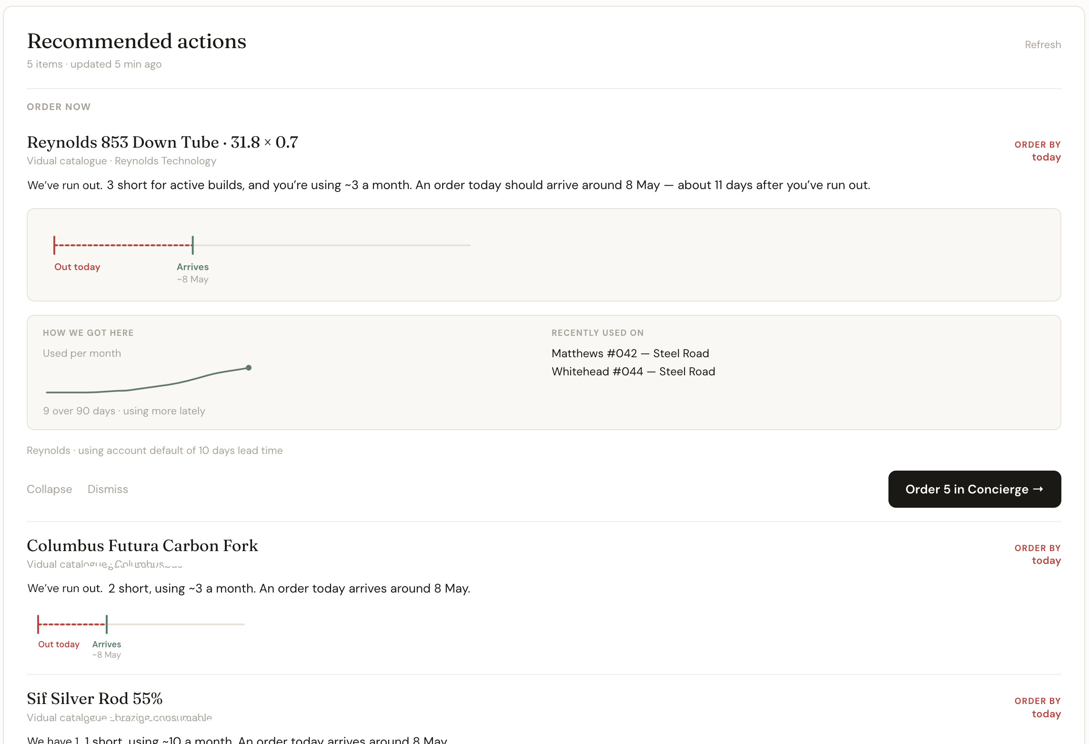This screenshot has height=744, width=1089.
Task: Click '5 items · updated 5 min ago'
Action: [94, 64]
